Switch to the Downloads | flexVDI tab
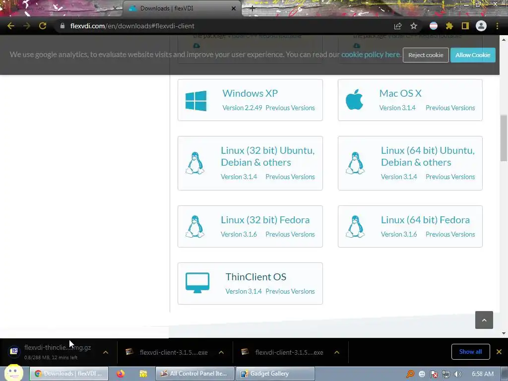The image size is (508, 381). 182,8
